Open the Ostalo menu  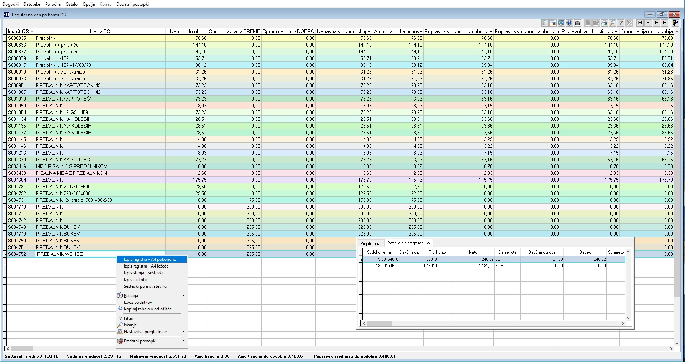72,4
